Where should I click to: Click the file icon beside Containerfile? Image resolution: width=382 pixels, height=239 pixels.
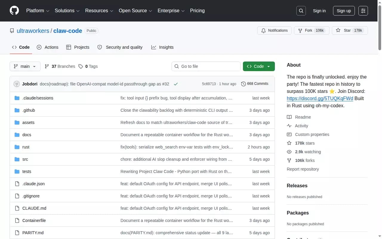(x=17, y=220)
